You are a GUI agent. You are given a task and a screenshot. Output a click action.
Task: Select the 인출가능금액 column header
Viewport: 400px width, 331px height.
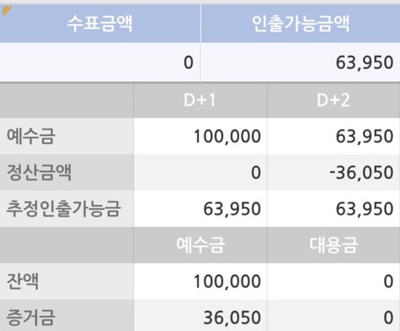[300, 23]
